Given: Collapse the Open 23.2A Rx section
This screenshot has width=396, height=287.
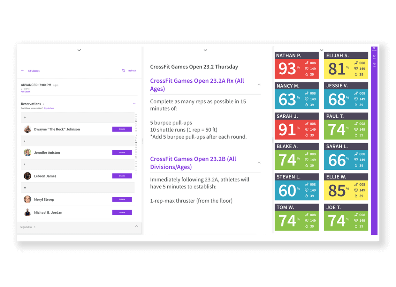Looking at the screenshot, I should 259,85.
